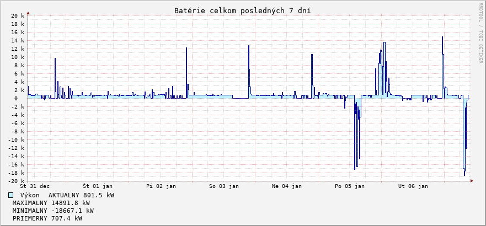Click the So 03 jan date label
Screen dimensions: 486x226
coord(224,186)
